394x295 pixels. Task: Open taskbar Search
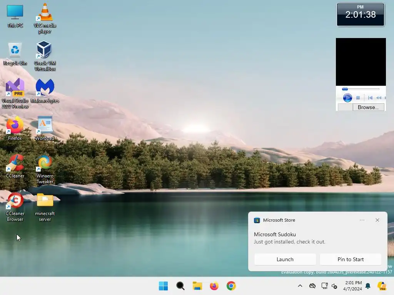pyautogui.click(x=180, y=286)
